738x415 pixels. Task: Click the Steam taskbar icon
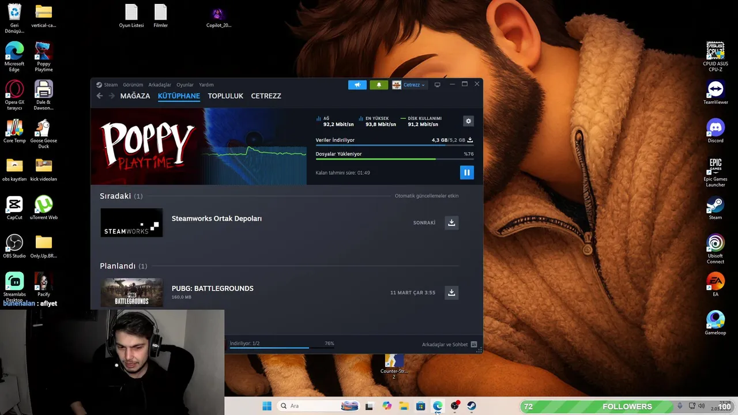click(471, 406)
